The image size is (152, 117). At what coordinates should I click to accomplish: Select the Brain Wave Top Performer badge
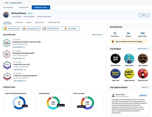(115, 59)
